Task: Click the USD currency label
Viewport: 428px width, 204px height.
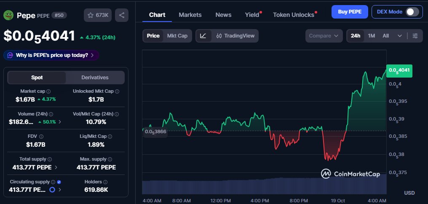Action: coord(409,193)
